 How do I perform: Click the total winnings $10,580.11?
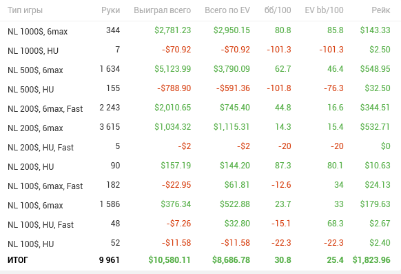tap(169, 260)
